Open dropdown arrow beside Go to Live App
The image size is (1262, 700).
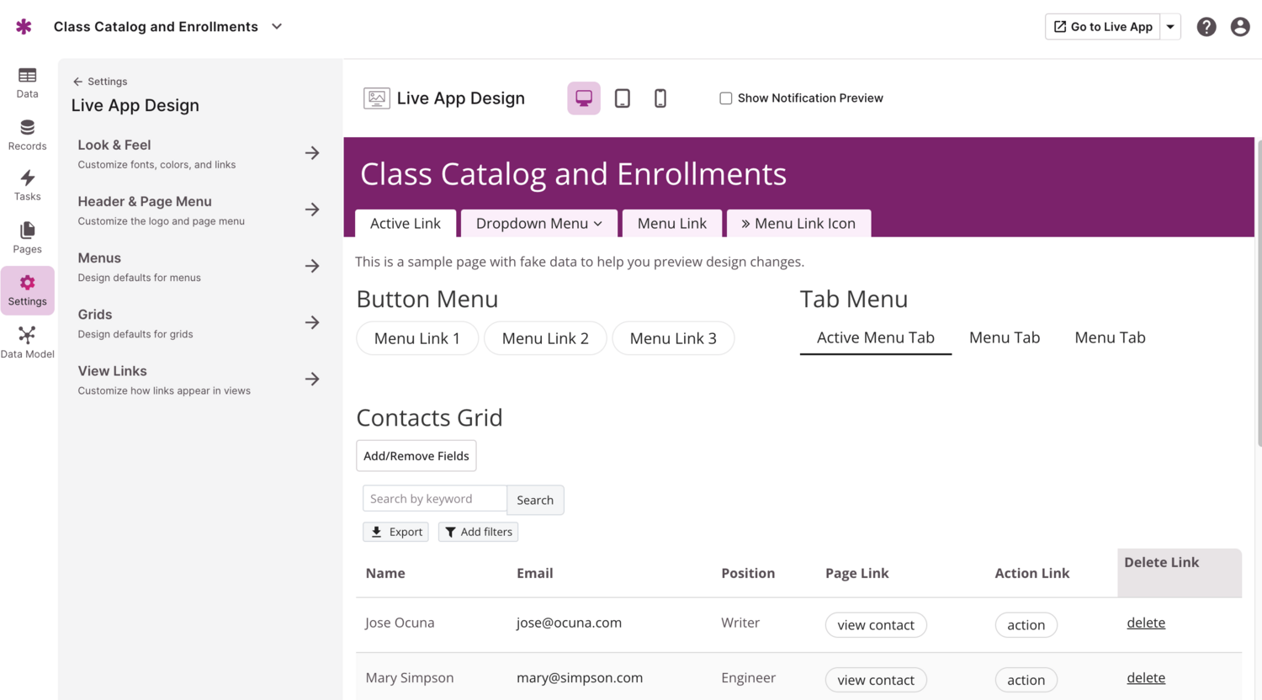pyautogui.click(x=1170, y=27)
